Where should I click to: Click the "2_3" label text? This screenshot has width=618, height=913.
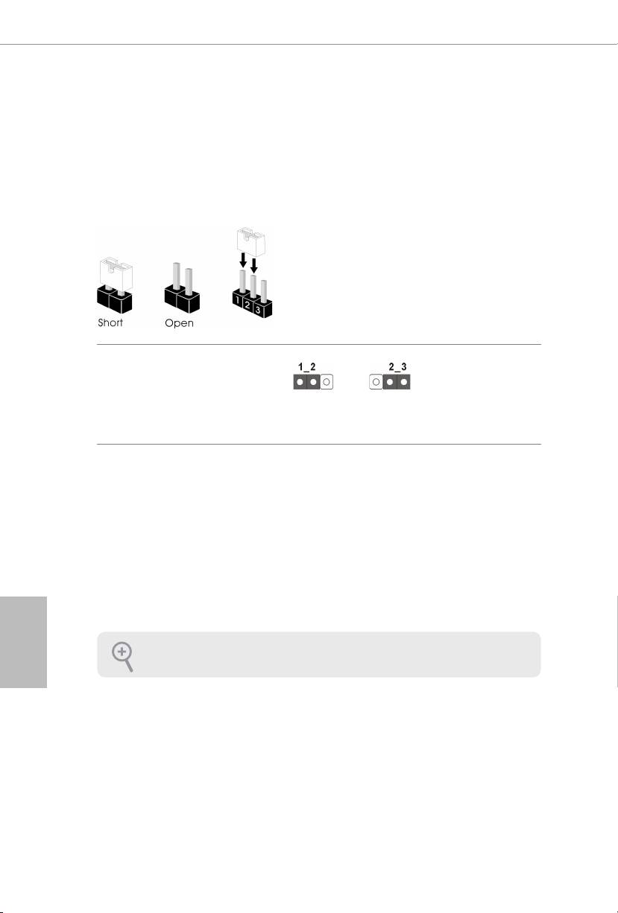pyautogui.click(x=398, y=368)
